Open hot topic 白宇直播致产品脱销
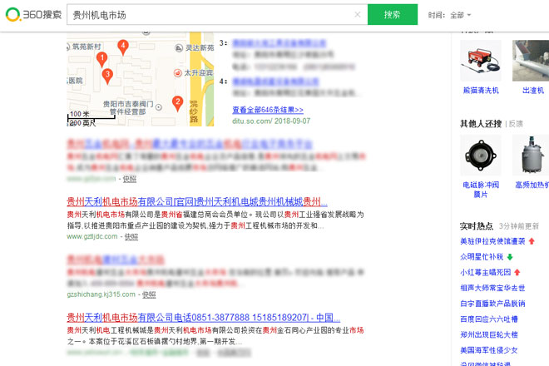Image resolution: width=549 pixels, height=366 pixels. click(x=492, y=304)
